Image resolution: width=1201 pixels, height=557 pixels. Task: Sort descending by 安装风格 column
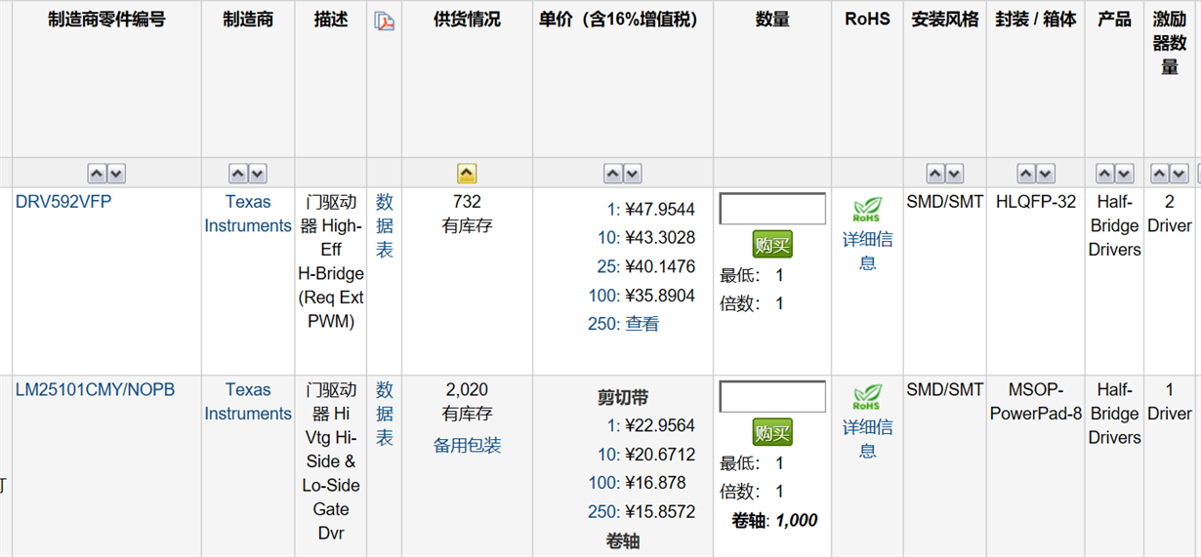955,174
